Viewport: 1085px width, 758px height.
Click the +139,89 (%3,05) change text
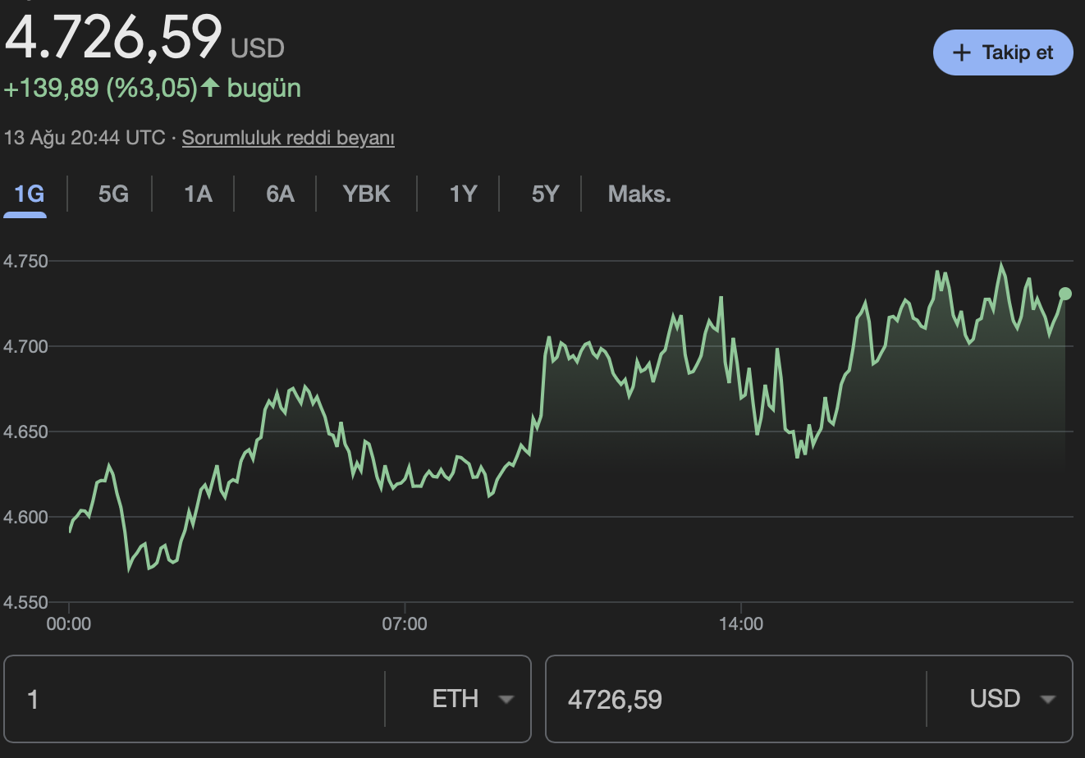pyautogui.click(x=101, y=88)
